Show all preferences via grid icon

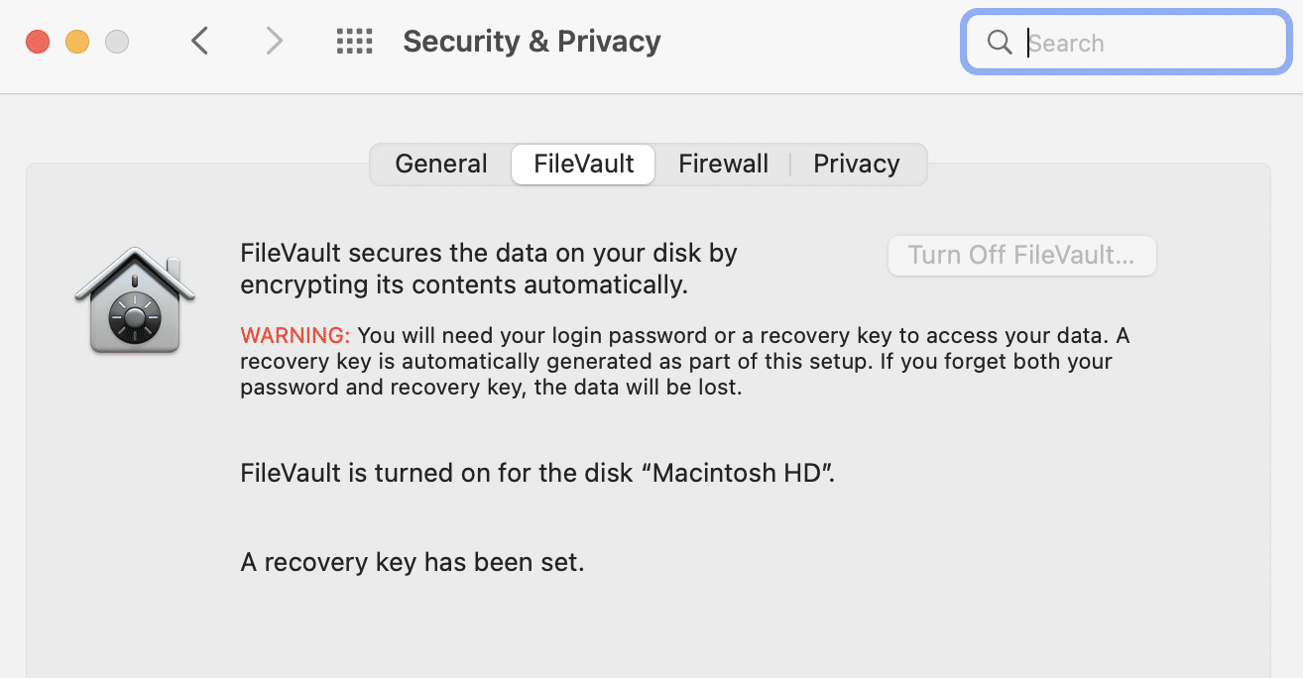(x=354, y=42)
